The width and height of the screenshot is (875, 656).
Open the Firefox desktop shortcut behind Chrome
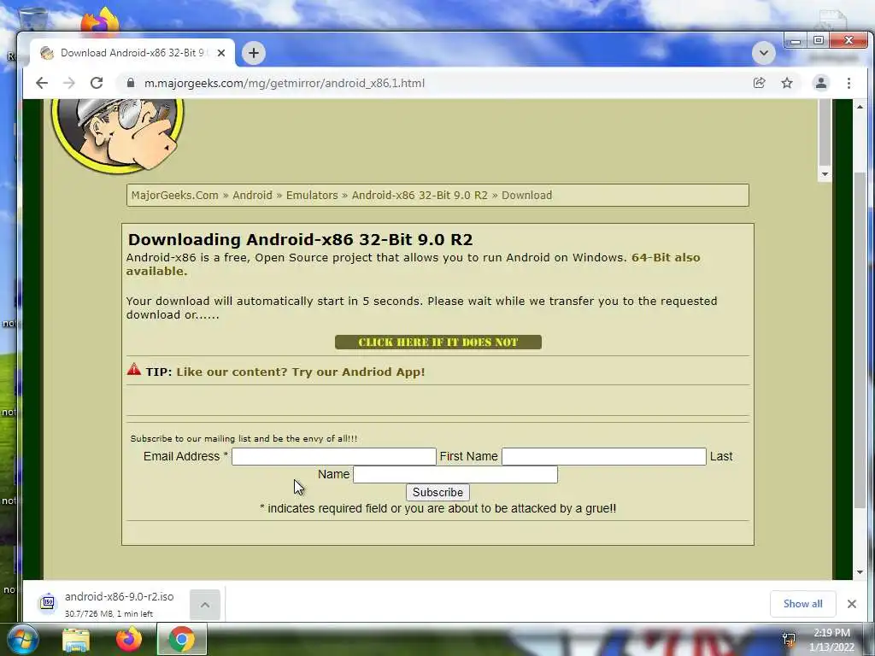99,20
